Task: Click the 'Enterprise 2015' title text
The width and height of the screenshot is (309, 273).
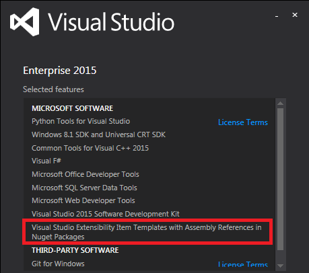Action: pyautogui.click(x=60, y=71)
